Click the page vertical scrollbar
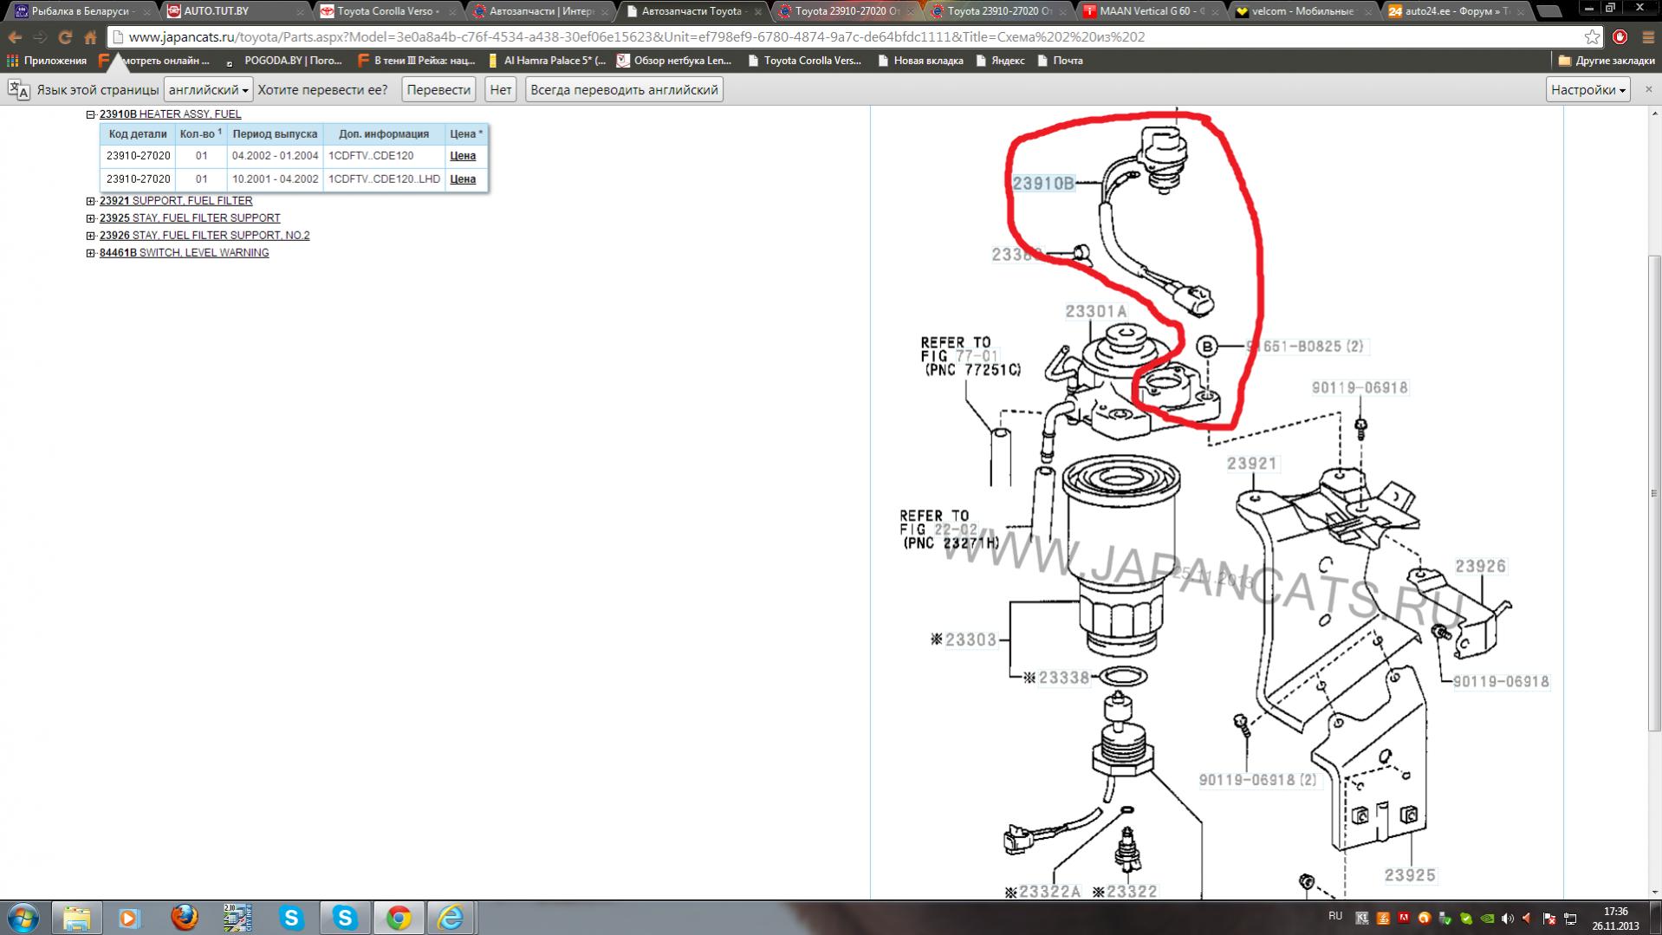The height and width of the screenshot is (935, 1662). pyautogui.click(x=1654, y=494)
